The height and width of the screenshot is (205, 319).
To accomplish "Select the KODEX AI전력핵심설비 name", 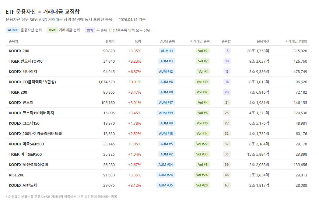I will tap(28, 165).
